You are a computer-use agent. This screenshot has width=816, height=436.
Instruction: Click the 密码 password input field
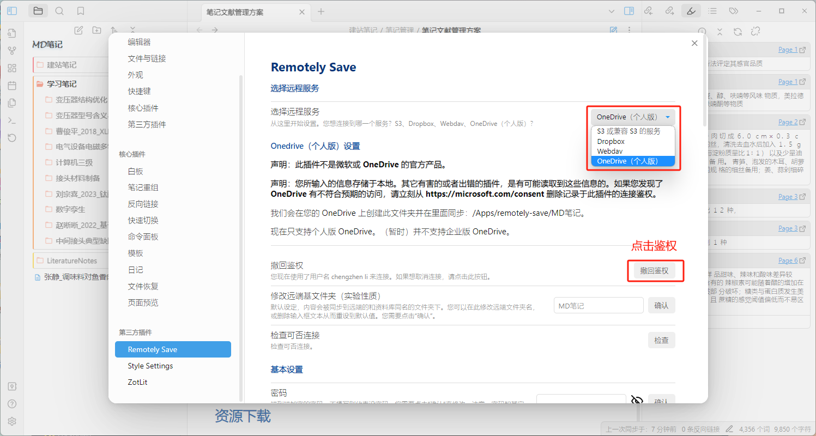[x=581, y=400]
